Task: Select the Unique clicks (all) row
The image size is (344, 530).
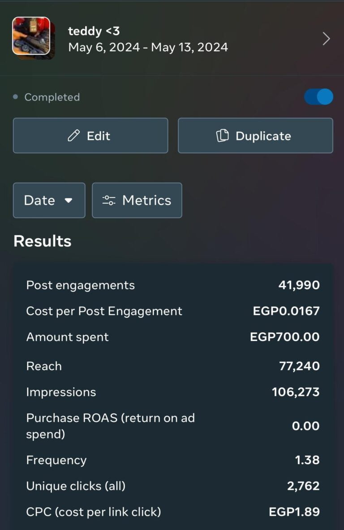Action: tap(172, 486)
